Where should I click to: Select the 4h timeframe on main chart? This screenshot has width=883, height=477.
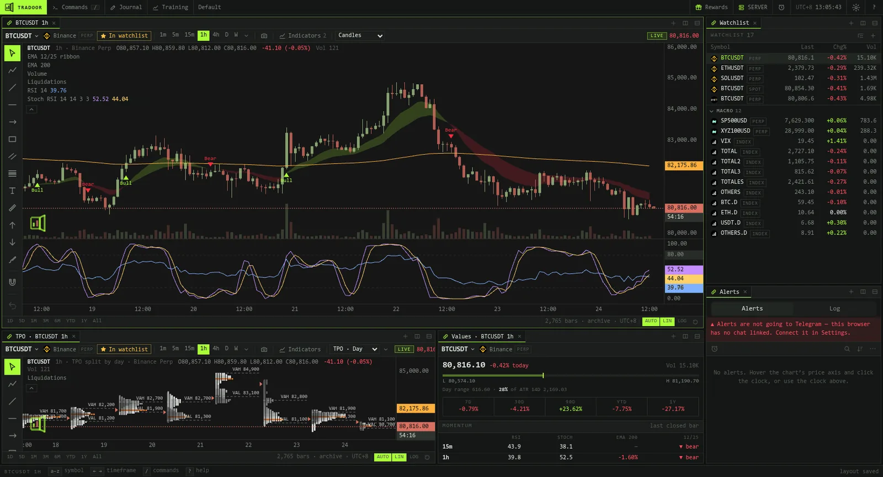pyautogui.click(x=216, y=35)
